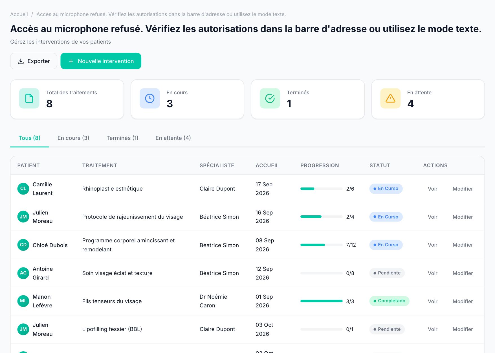Image resolution: width=495 pixels, height=353 pixels.
Task: Click "Fils tenseurs du visage" cell
Action: click(112, 301)
